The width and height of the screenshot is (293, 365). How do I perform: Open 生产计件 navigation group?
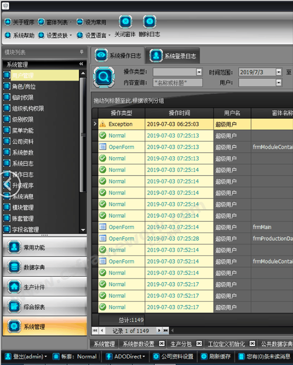(x=44, y=287)
